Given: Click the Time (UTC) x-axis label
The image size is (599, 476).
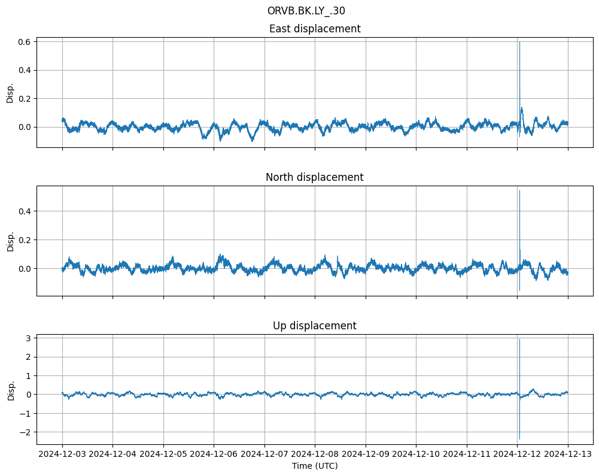Looking at the screenshot, I should (x=315, y=466).
